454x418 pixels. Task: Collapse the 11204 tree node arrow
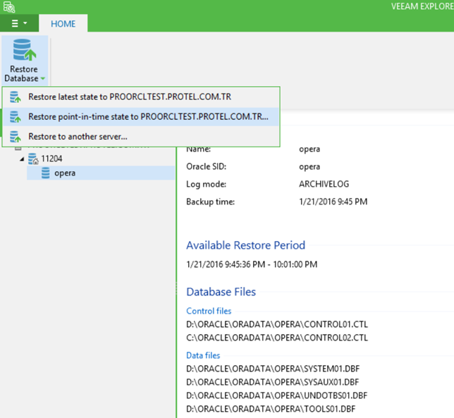tap(22, 159)
